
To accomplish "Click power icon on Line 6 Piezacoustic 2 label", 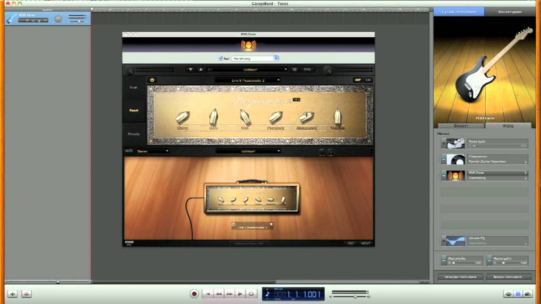I will pos(234,224).
